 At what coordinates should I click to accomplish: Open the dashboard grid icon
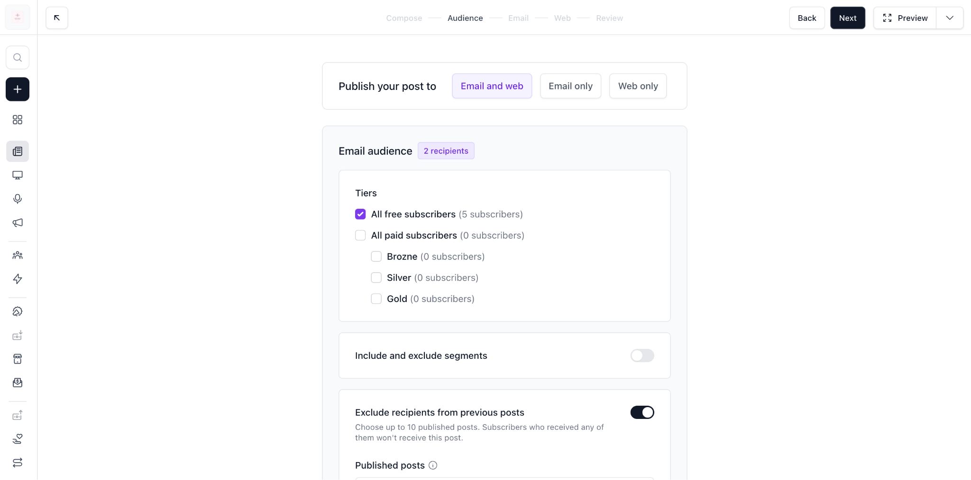pos(18,120)
